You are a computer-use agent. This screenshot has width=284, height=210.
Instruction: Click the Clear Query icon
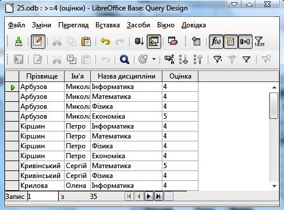pos(173,41)
